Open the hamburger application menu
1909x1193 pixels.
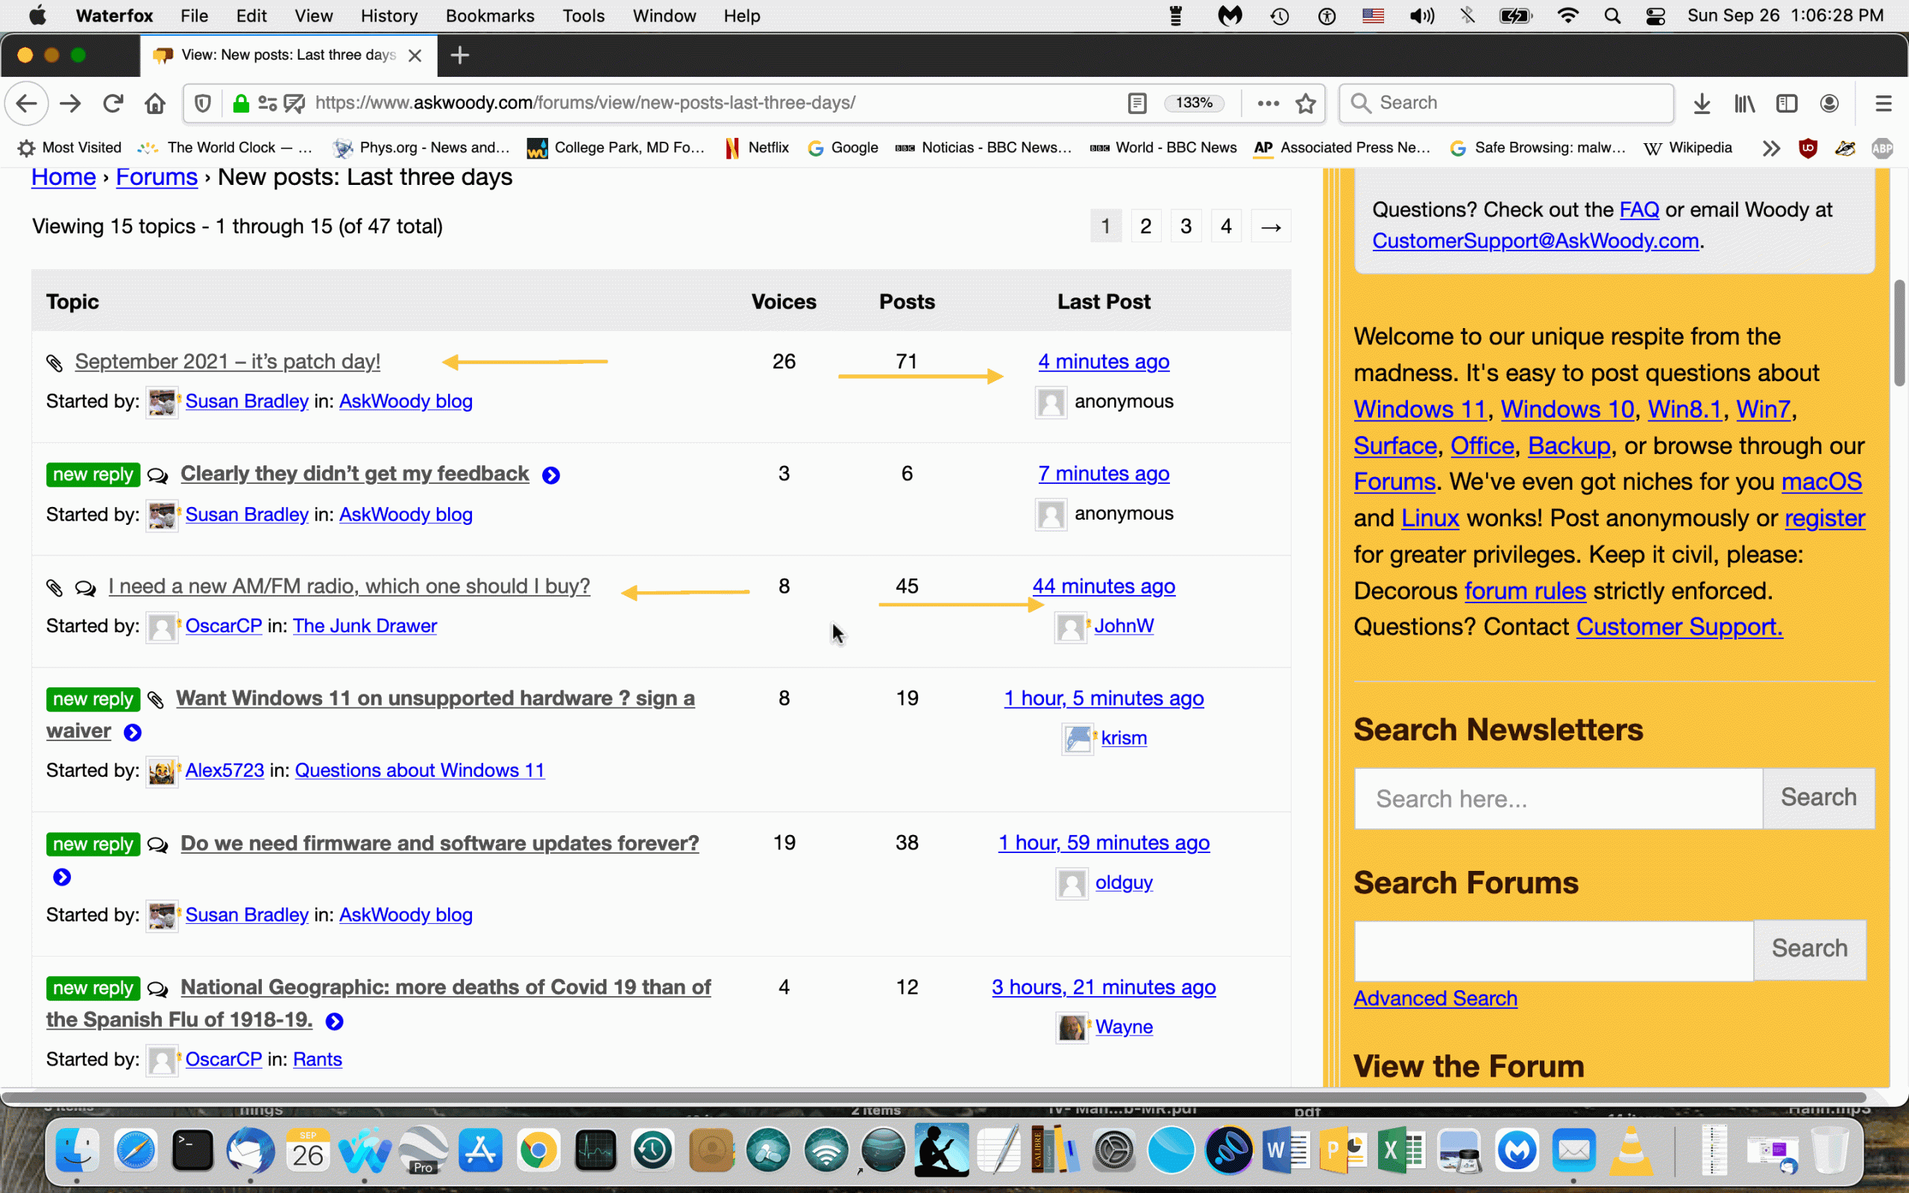pos(1883,104)
